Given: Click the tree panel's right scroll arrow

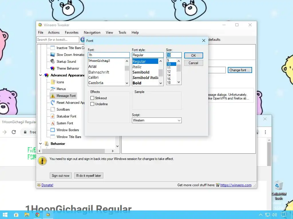Looking at the screenshot, I should [112, 151].
